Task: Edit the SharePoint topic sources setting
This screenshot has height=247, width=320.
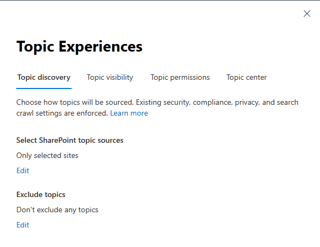Action: click(x=23, y=170)
